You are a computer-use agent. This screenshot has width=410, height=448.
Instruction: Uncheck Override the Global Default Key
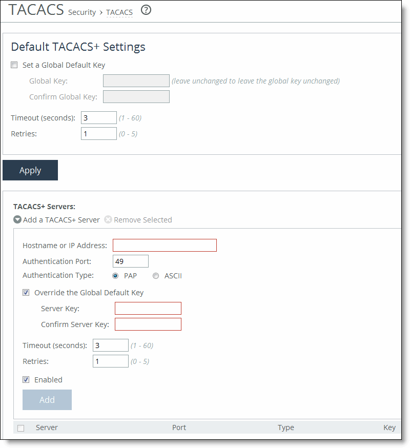point(26,293)
